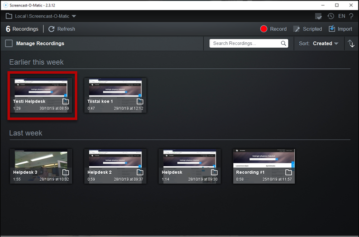The image size is (359, 237).
Task: Click the Import icon
Action: tap(332, 29)
